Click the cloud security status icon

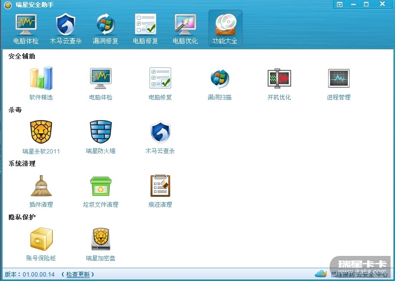321,274
